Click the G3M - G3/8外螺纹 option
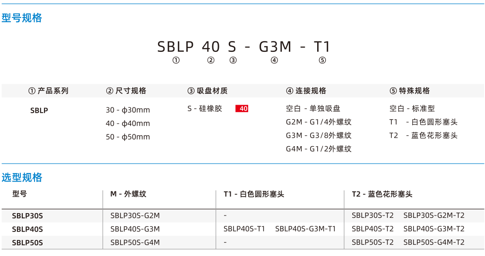The width and height of the screenshot is (485, 256). click(x=319, y=135)
